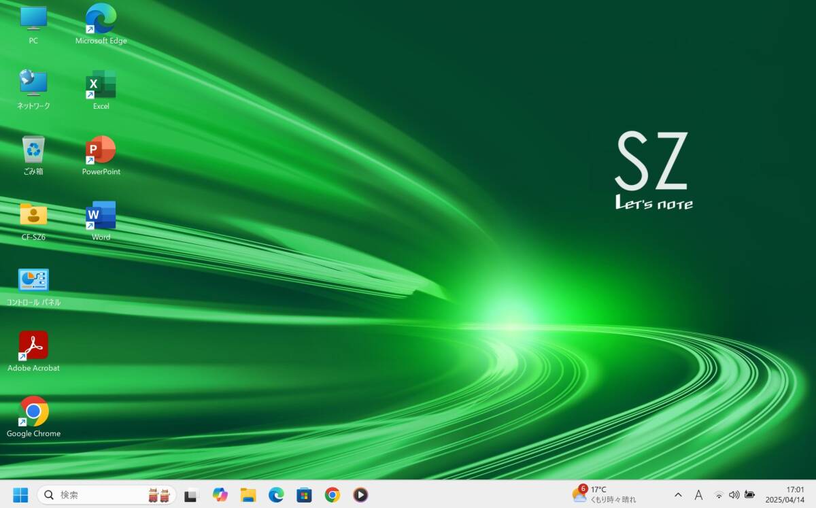Select the ごみ箱 recycle bin icon
The width and height of the screenshot is (816, 508).
pyautogui.click(x=33, y=150)
